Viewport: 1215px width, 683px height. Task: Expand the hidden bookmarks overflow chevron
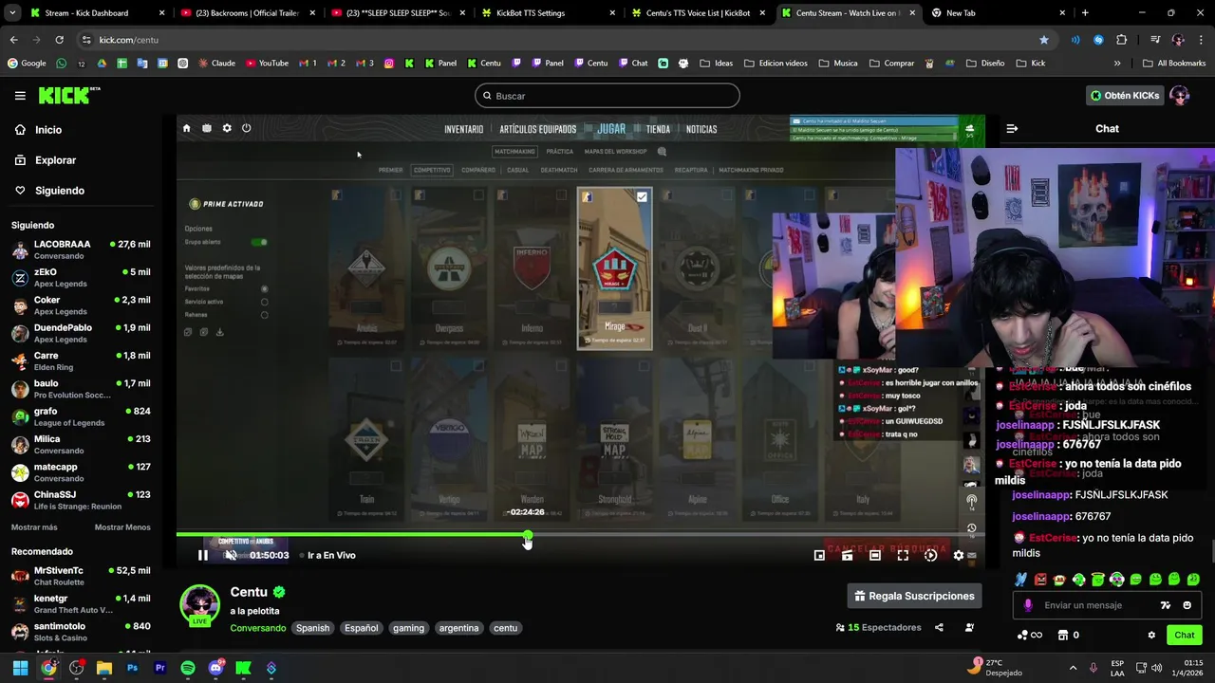1117,64
